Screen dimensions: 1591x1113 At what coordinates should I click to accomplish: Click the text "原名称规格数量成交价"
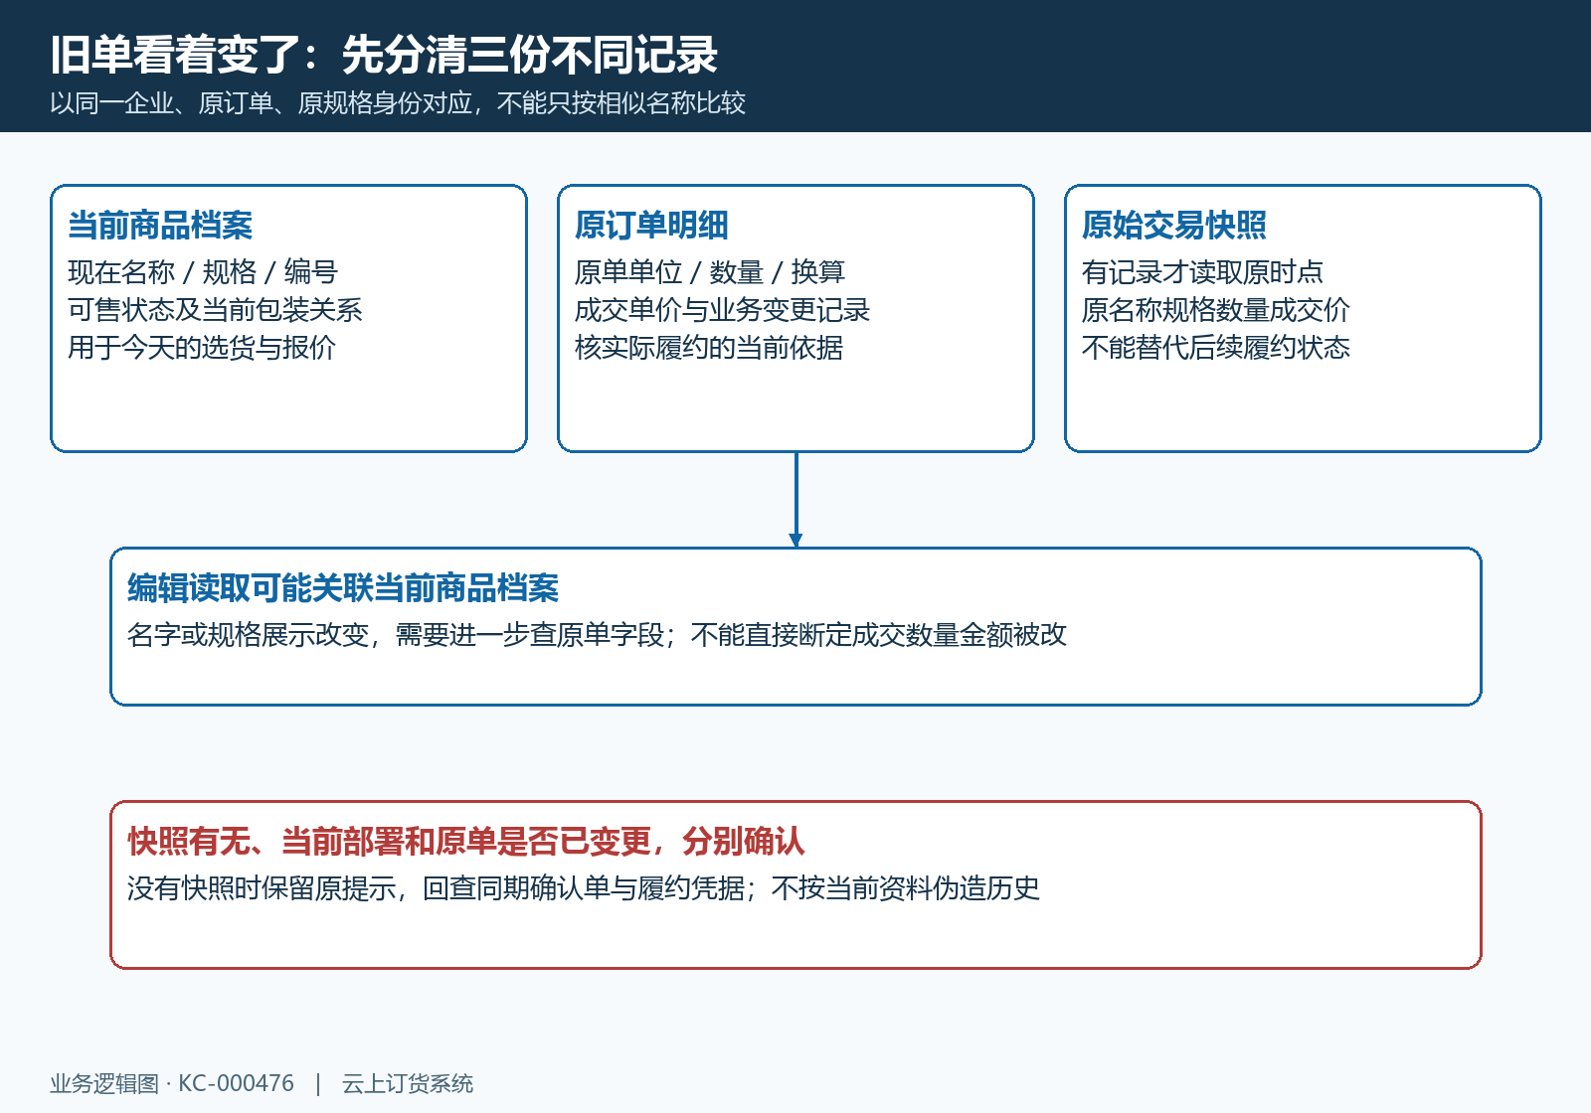[x=1216, y=309]
